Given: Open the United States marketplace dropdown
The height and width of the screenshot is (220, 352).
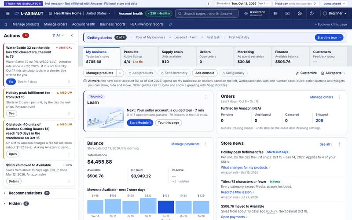Looking at the screenshot, I should coord(98,14).
